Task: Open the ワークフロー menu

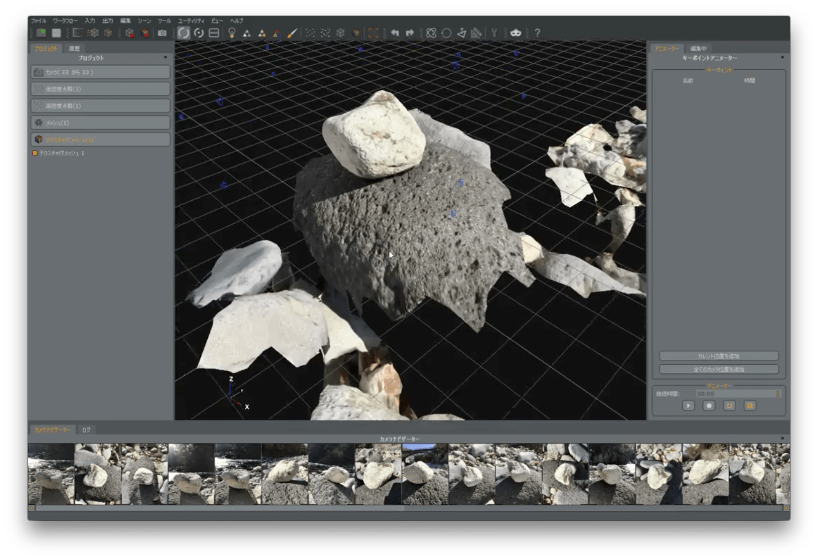Action: tap(65, 21)
